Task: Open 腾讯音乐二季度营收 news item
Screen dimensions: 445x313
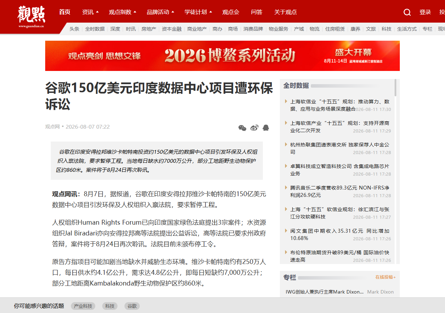Action: tap(340, 191)
